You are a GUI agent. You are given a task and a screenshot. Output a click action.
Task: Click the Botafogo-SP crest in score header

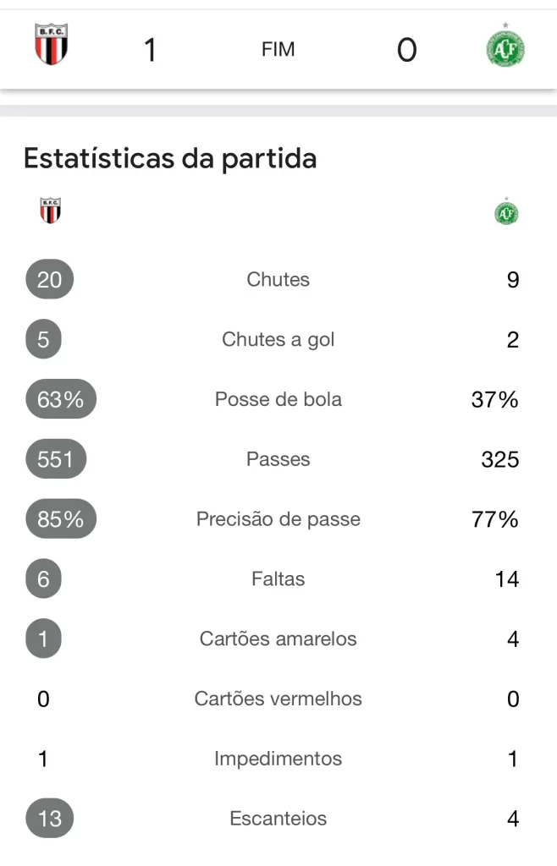pyautogui.click(x=52, y=44)
